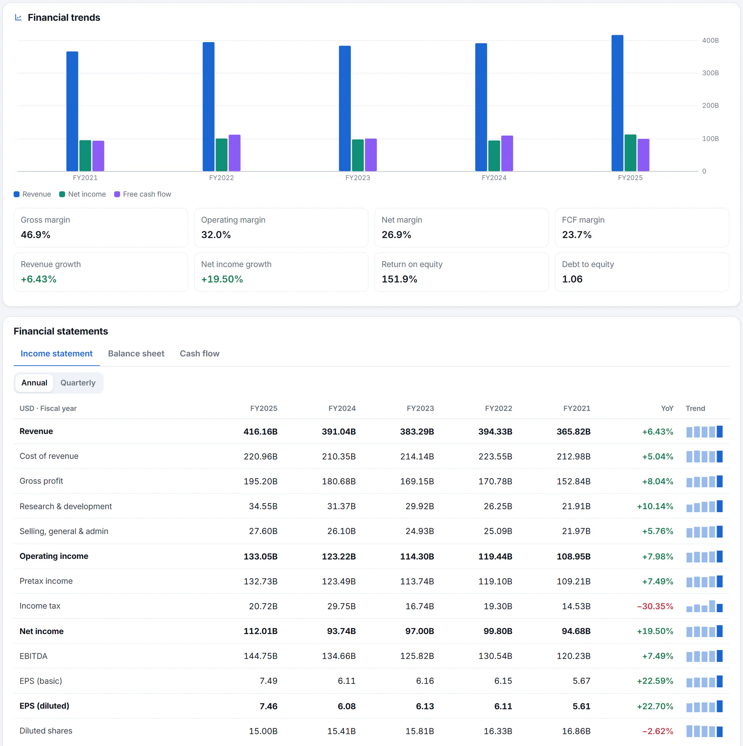This screenshot has height=746, width=743.
Task: Click the Cost of revenue trend sparkline
Action: pos(704,456)
